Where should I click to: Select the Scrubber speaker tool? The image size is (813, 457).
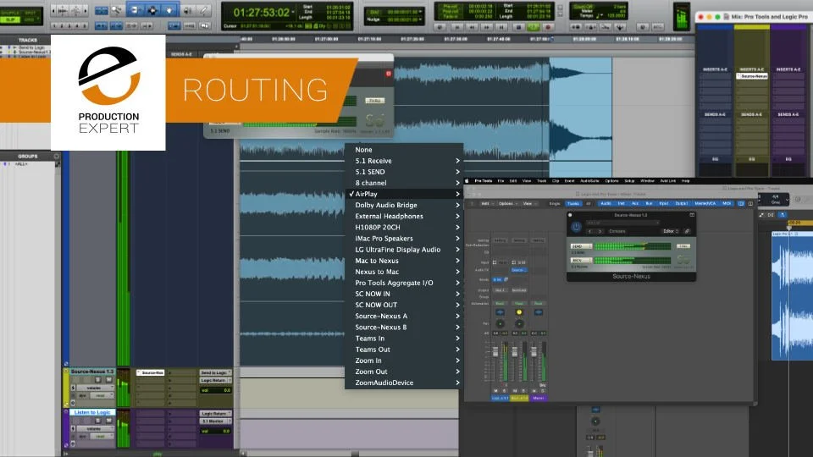click(187, 10)
